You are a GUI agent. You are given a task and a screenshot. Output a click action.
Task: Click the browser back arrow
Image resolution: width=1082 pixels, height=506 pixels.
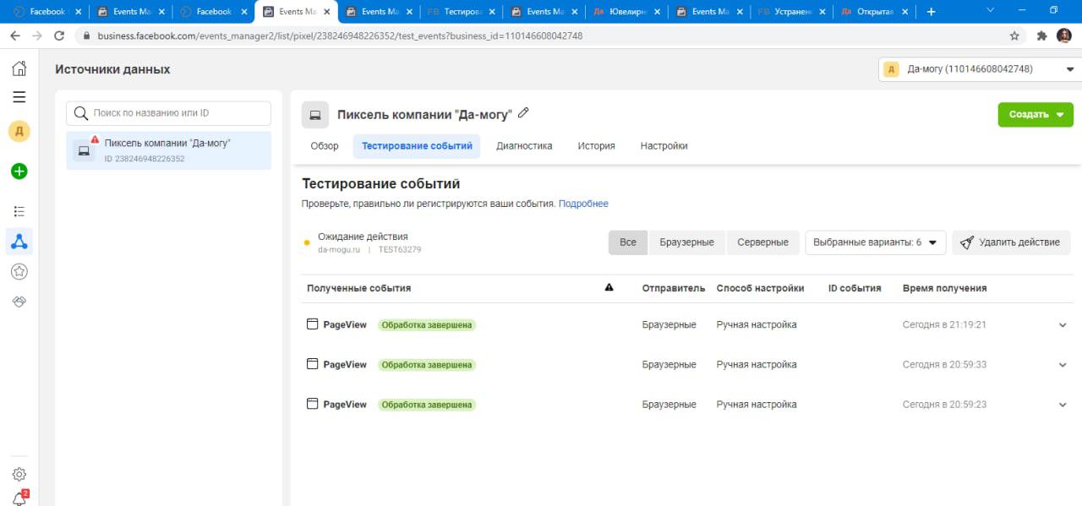pyautogui.click(x=14, y=36)
